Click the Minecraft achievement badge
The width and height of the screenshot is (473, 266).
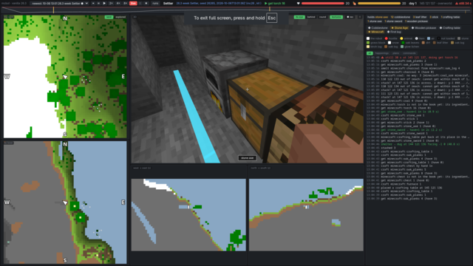[375, 32]
